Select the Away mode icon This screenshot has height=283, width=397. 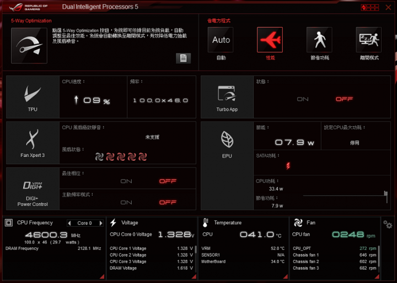[x=369, y=40]
